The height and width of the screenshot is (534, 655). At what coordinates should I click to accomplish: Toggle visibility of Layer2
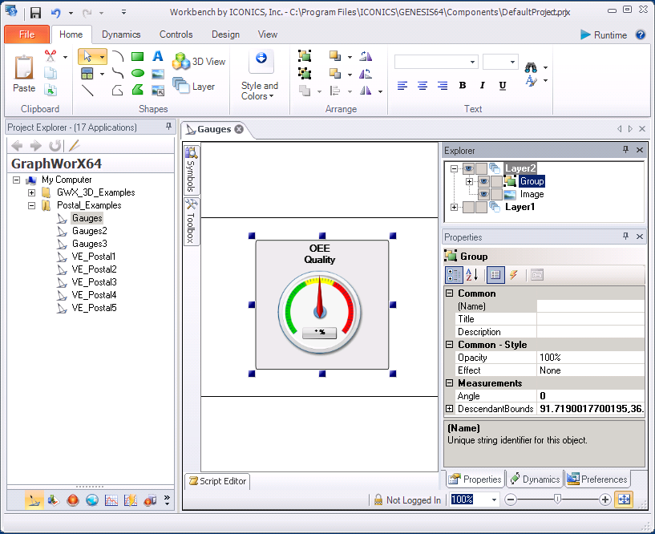[x=468, y=168]
